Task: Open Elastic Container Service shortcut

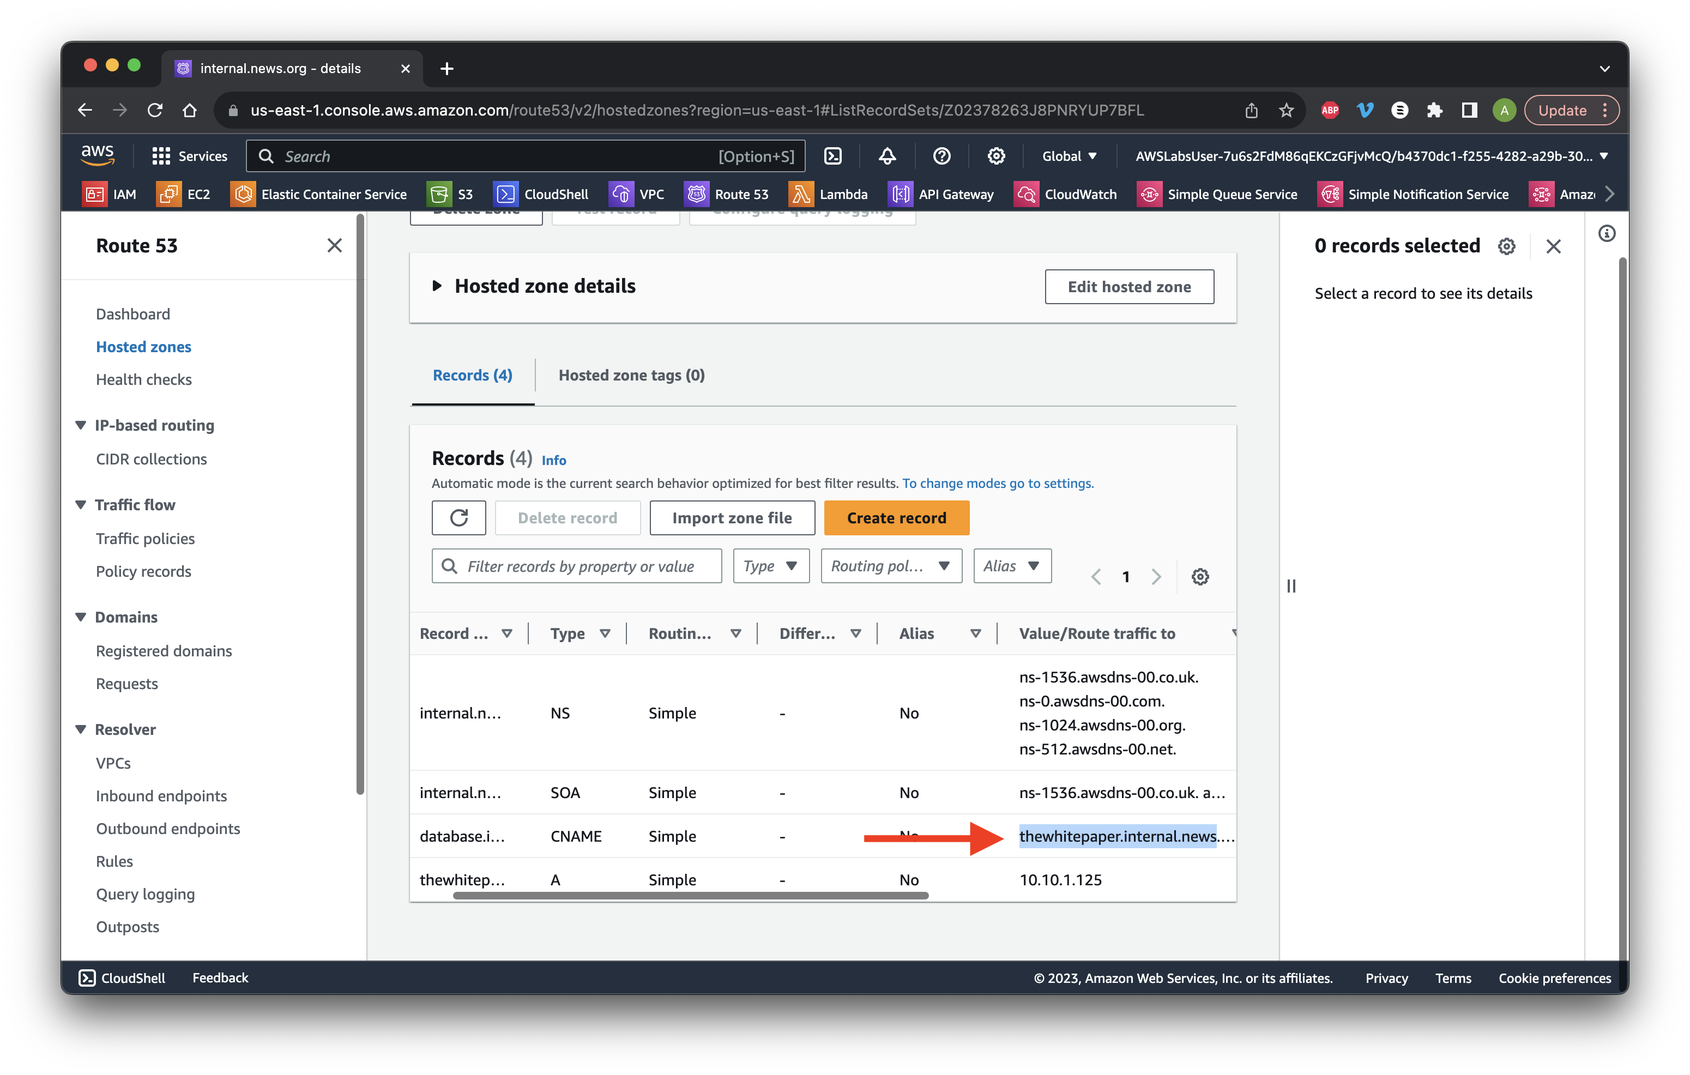Action: pos(319,195)
